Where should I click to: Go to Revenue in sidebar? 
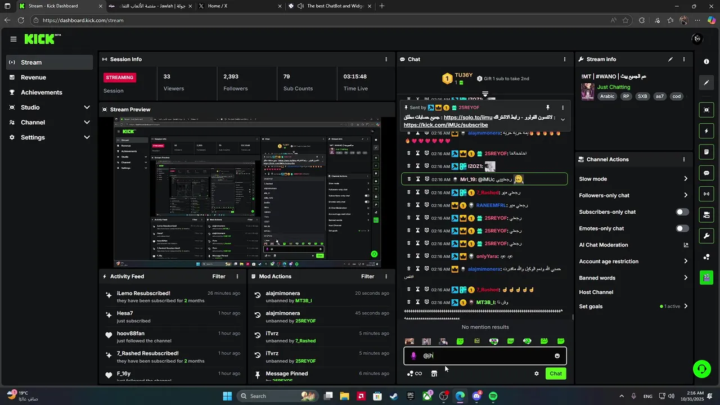click(49, 77)
